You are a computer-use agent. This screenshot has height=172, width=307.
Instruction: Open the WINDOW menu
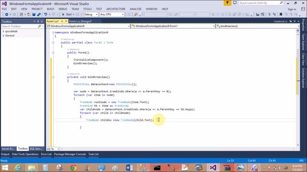point(152,9)
